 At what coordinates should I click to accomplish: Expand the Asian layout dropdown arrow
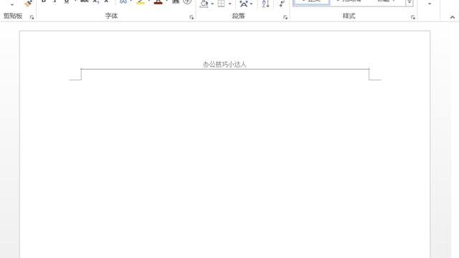pos(251,4)
